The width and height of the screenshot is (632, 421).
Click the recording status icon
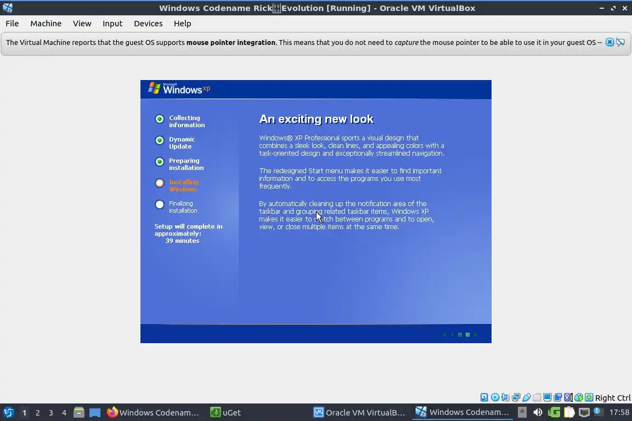click(x=558, y=397)
